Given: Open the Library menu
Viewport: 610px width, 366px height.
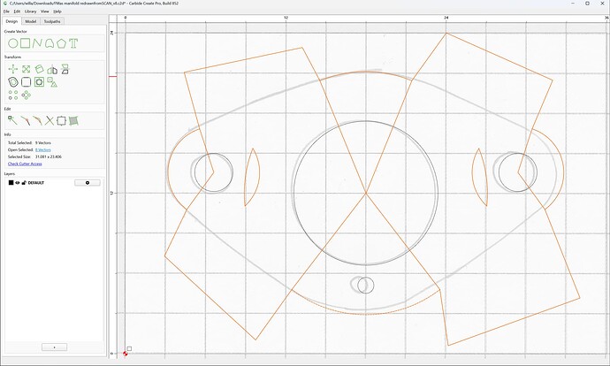Looking at the screenshot, I should (x=30, y=11).
